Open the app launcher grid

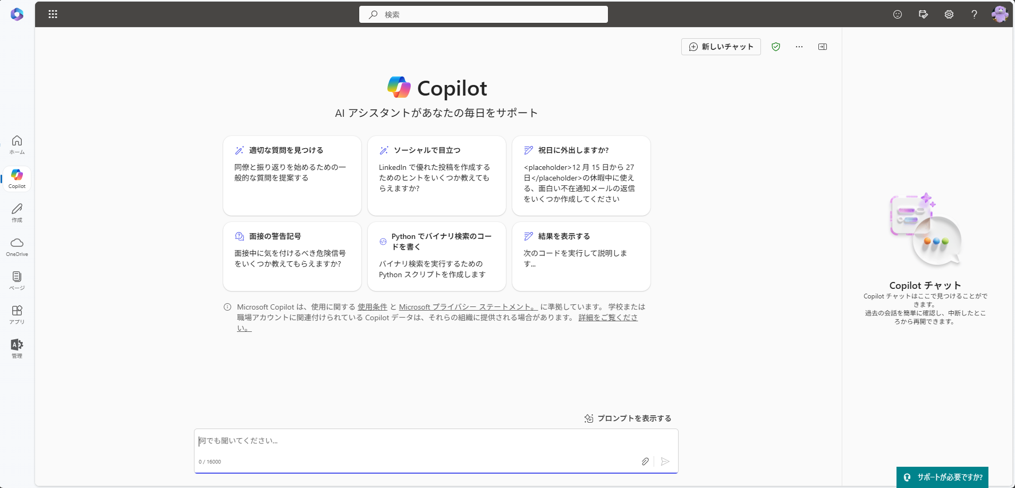[53, 14]
